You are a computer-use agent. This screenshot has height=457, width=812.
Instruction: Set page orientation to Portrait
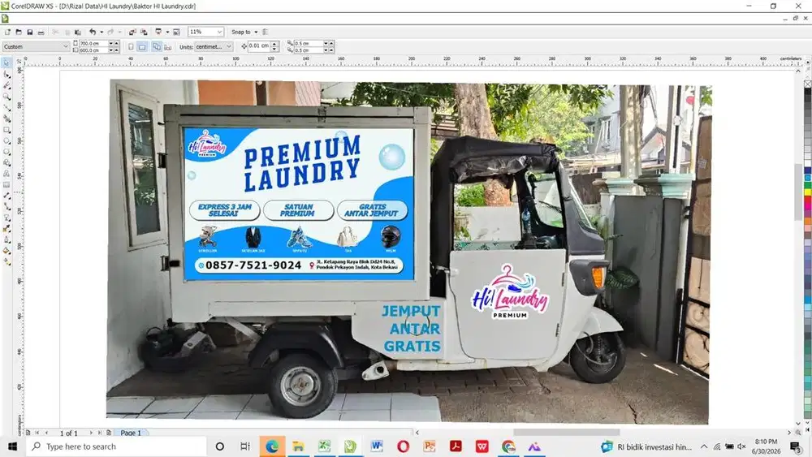click(x=131, y=46)
